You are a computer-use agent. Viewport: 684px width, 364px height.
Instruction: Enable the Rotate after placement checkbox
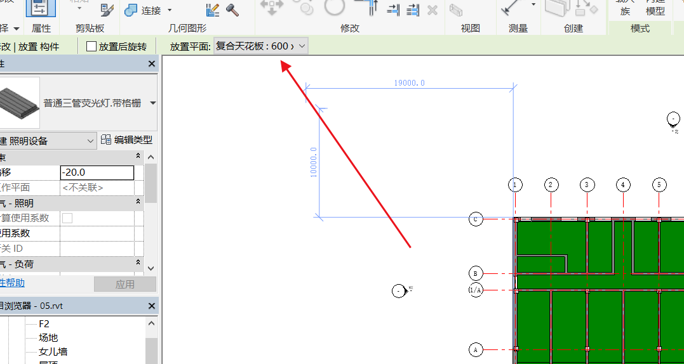pos(91,46)
